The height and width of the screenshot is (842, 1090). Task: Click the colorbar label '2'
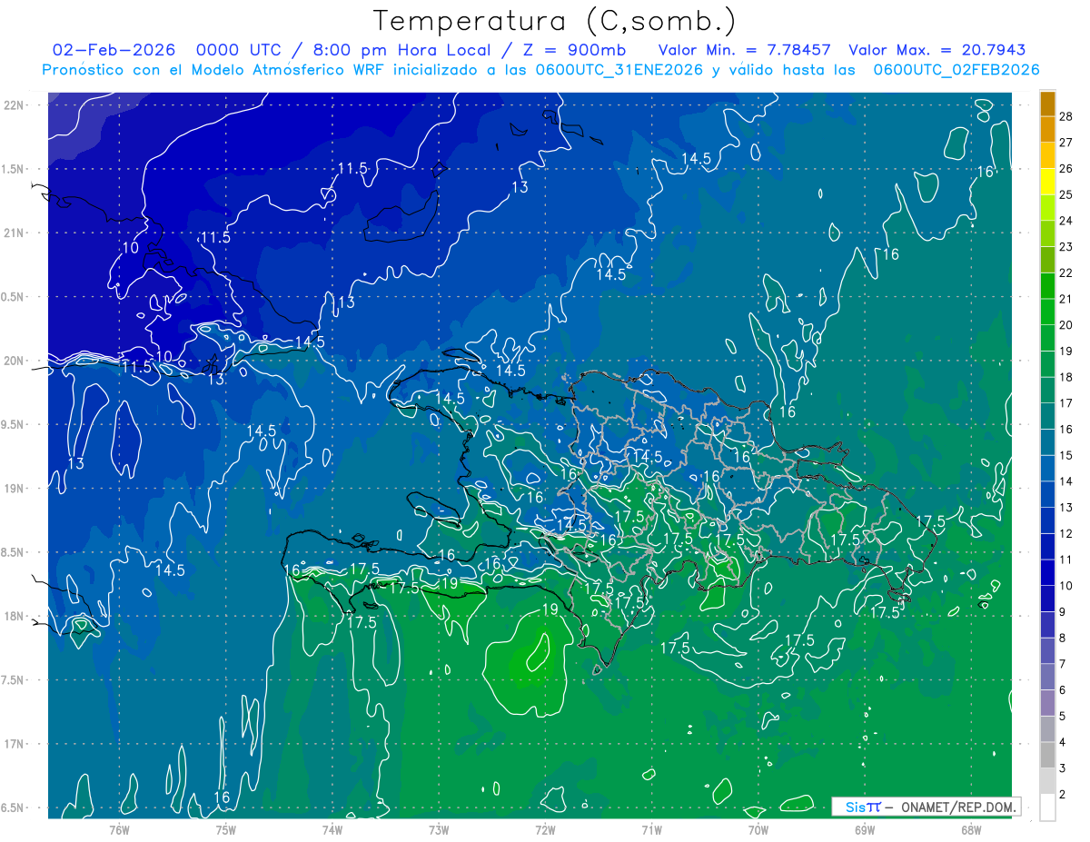(1064, 795)
